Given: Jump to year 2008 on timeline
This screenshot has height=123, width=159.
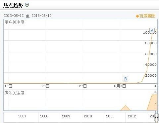Looking at the screenshot, I should [x=44, y=116].
